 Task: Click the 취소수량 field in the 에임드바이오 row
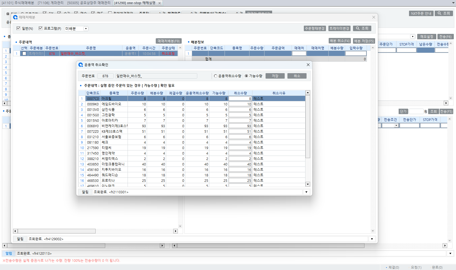pyautogui.click(x=240, y=104)
